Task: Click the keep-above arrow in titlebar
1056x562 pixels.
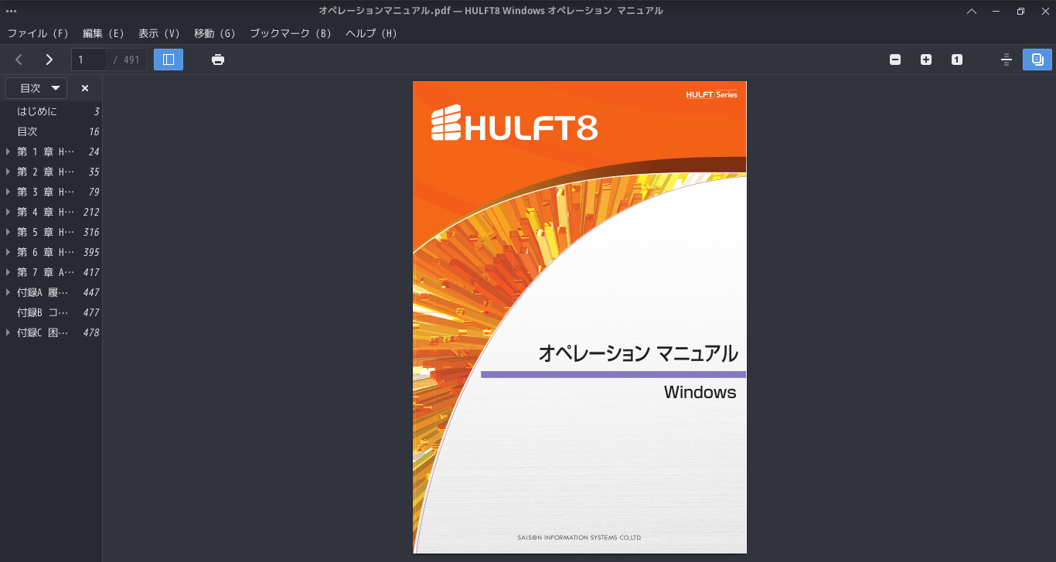Action: pos(972,11)
